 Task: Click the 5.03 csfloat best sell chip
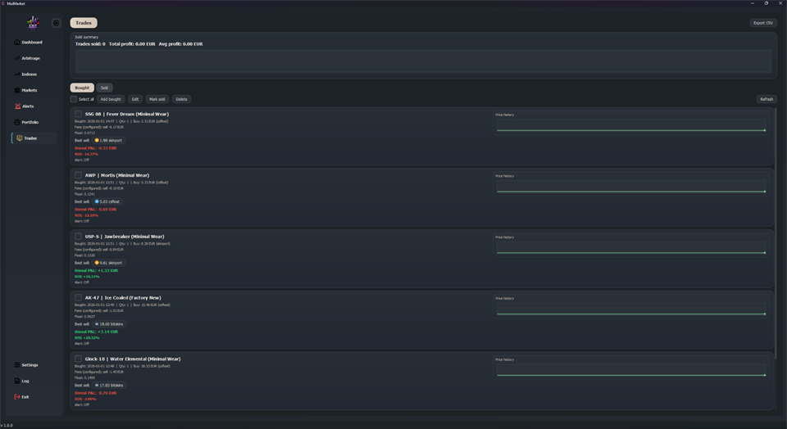(107, 201)
